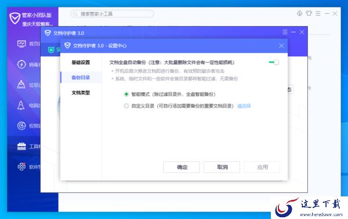Screen dimensions: 348x219
Task: Click the 文档守护者 3.0 title shield icon
Action: pyautogui.click(x=48, y=33)
